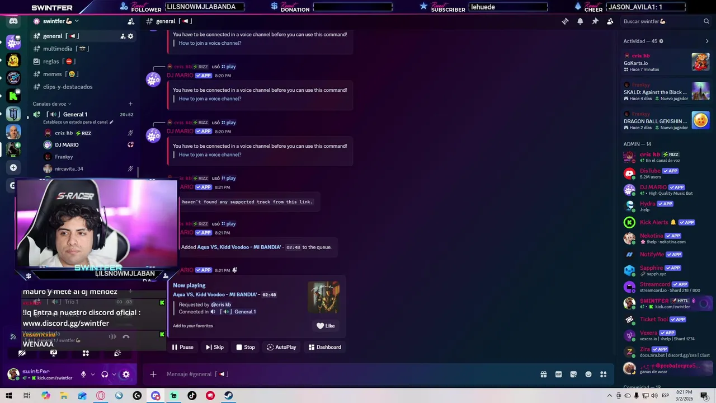Open headphone output options arrow

pos(114,374)
